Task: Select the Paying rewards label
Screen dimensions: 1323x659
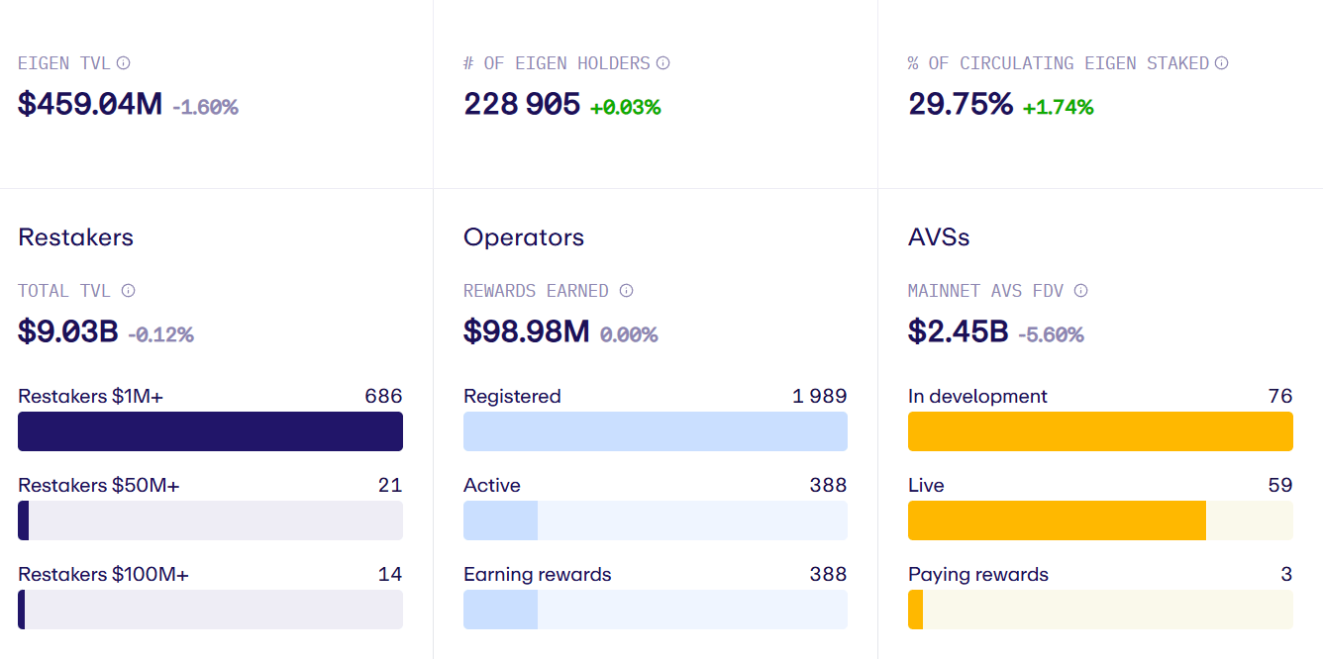Action: (978, 575)
